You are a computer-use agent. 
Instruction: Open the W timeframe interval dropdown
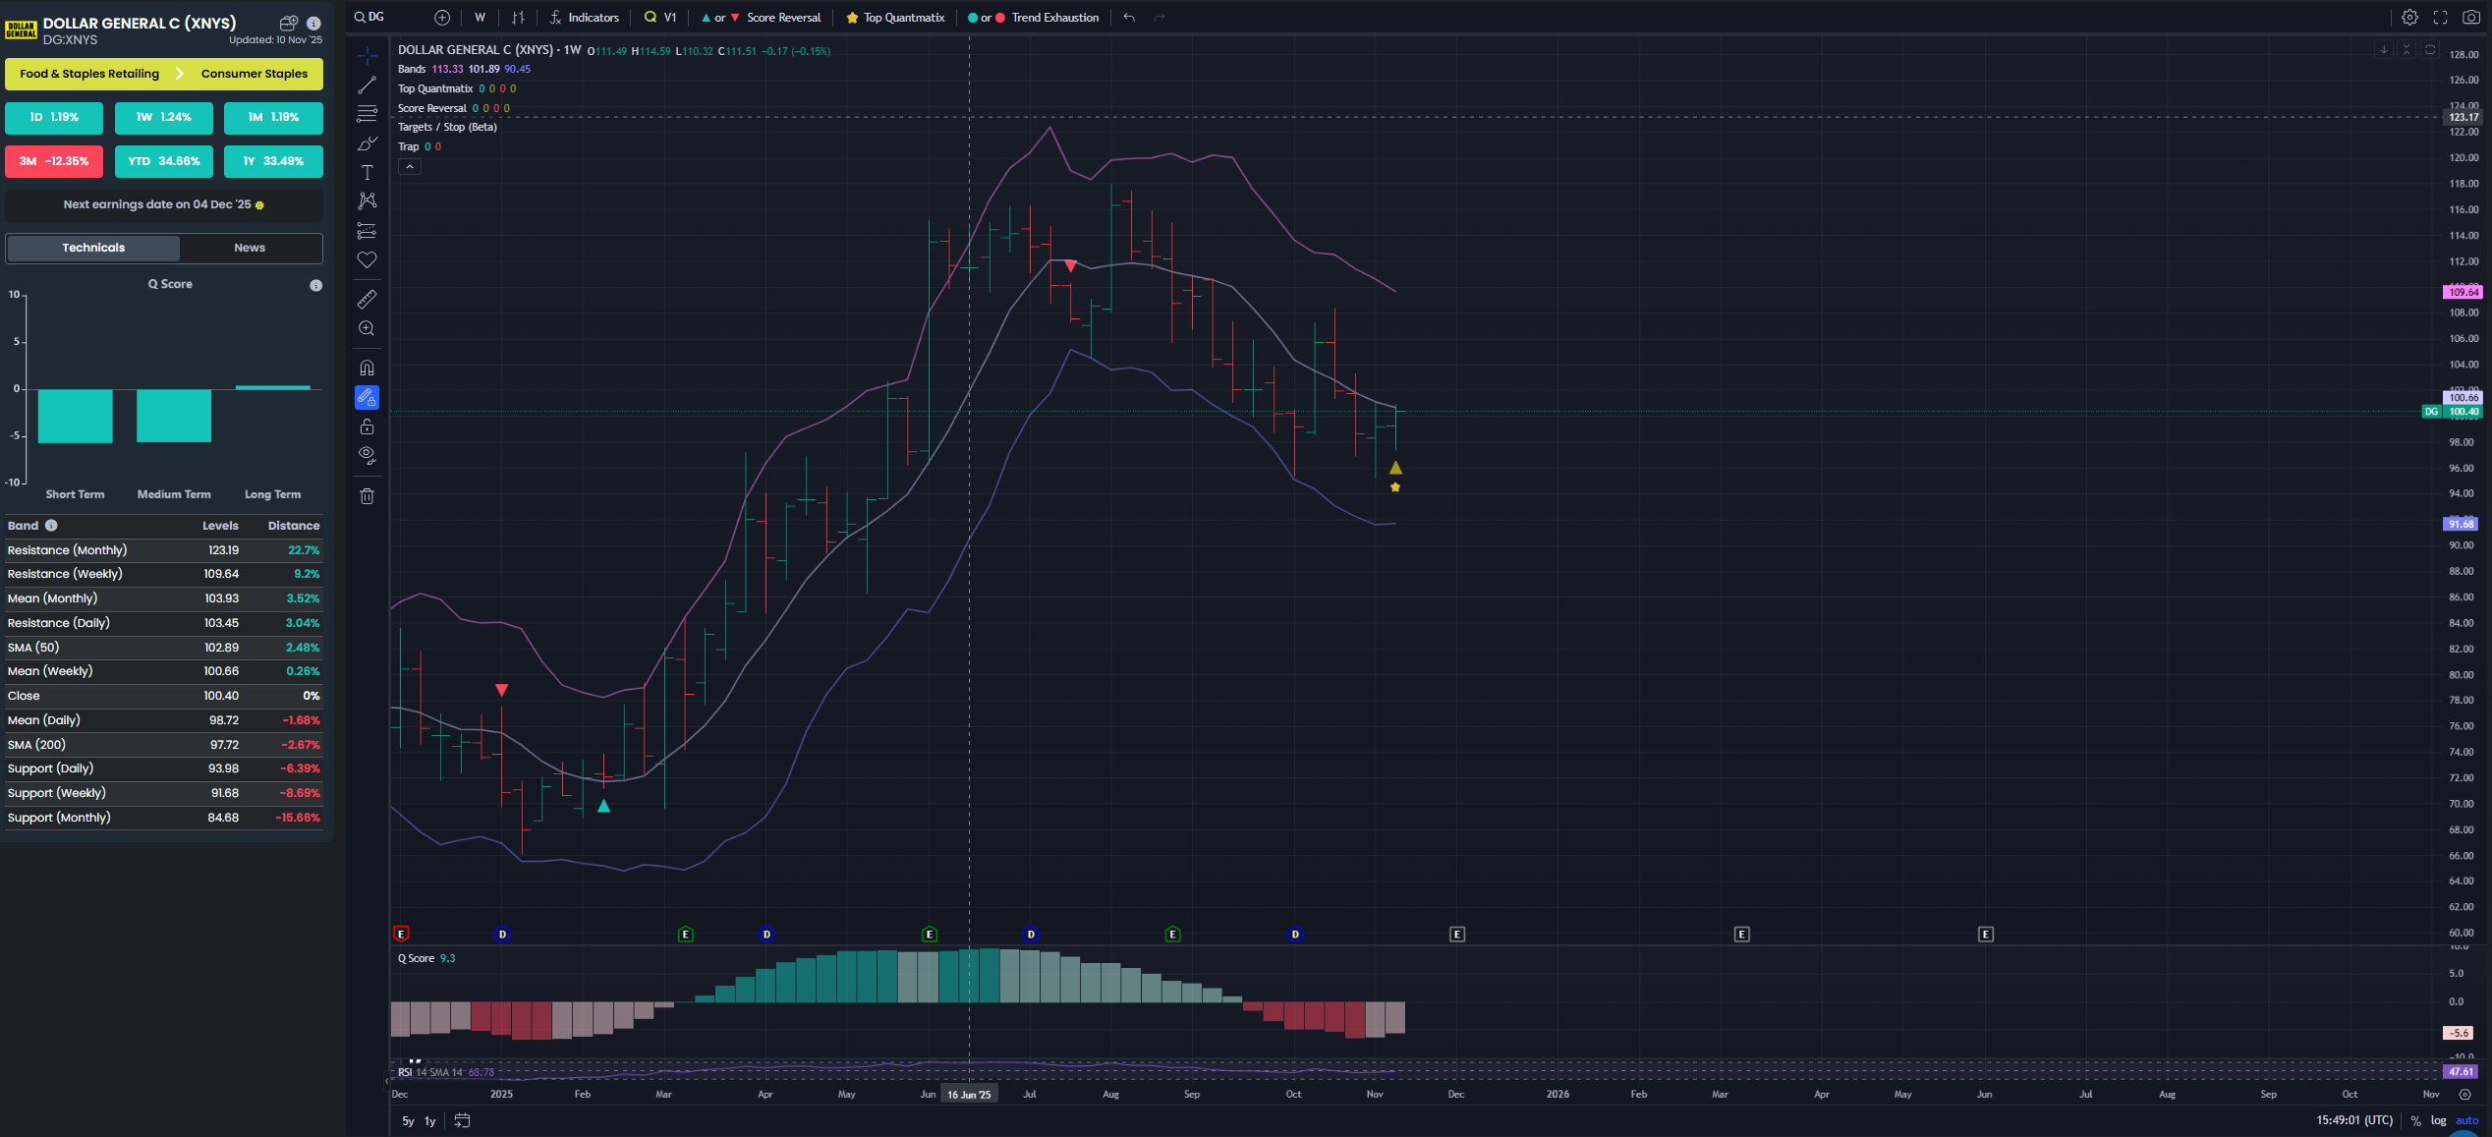pos(480,17)
